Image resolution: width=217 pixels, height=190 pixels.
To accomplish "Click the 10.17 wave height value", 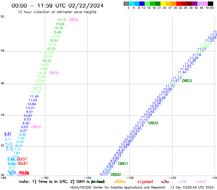I will (x=104, y=175).
